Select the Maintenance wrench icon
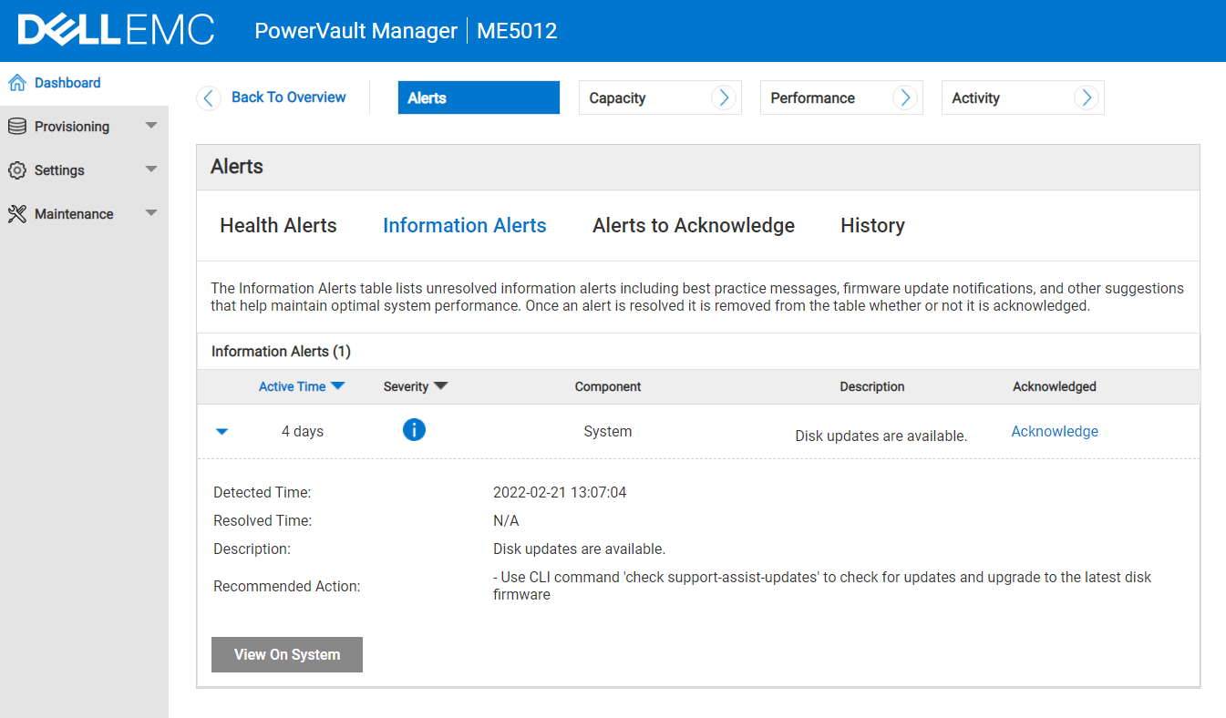Viewport: 1226px width, 718px height. click(15, 213)
